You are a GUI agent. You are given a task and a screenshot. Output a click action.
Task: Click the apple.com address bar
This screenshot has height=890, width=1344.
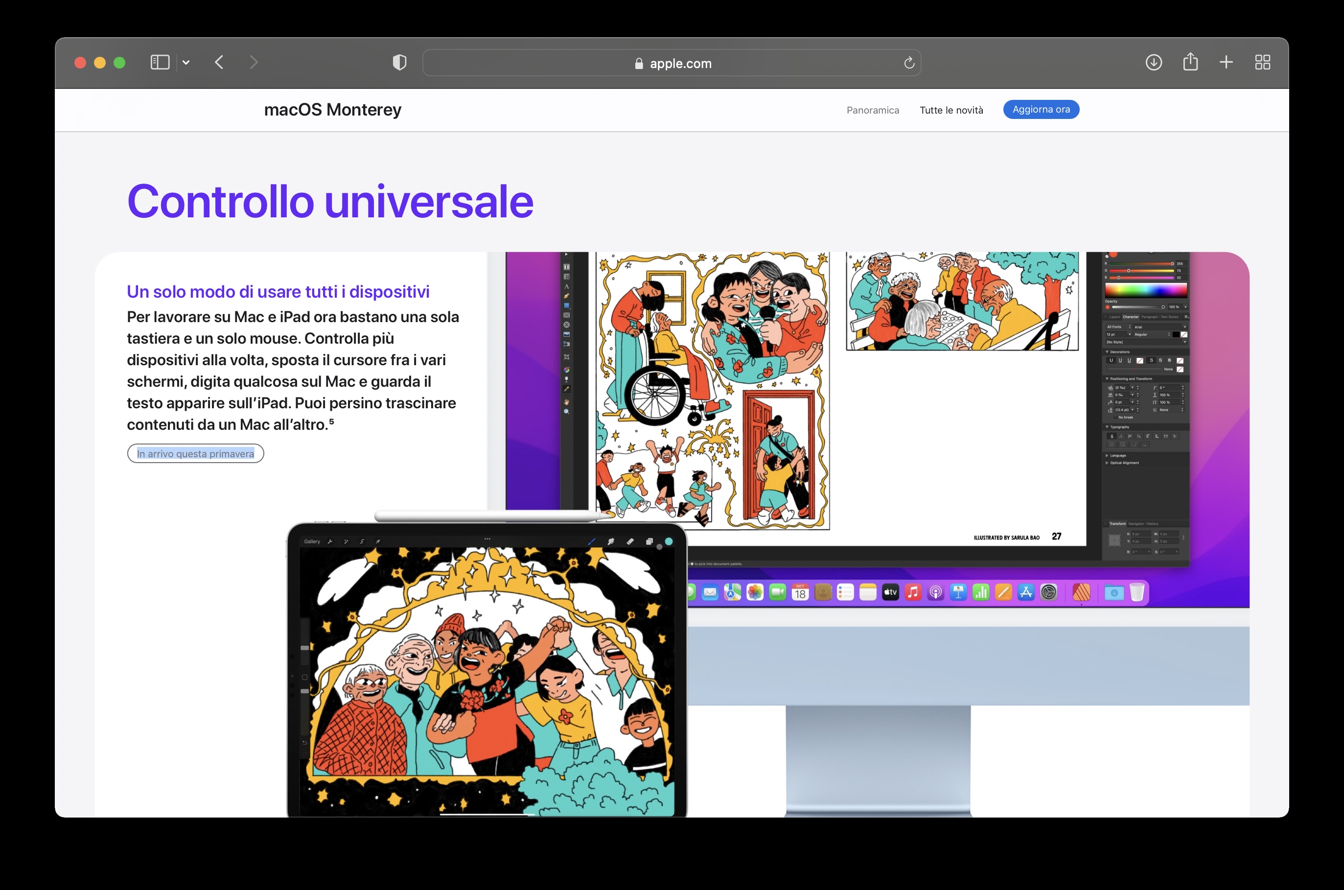672,63
